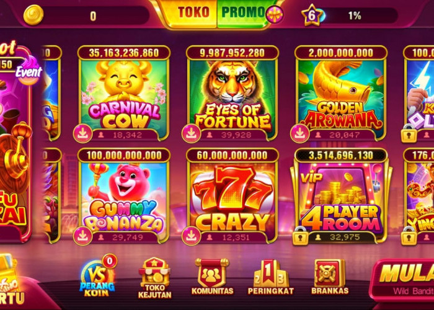Screen dimensions: 434x310
Task: Open the Perang Koin VS icon
Action: (x=97, y=277)
